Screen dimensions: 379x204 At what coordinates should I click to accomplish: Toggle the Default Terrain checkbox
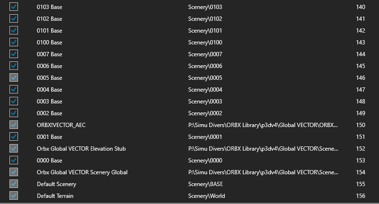point(14,196)
